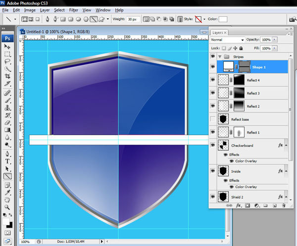Collapse Checkerboard layer effects

point(286,145)
